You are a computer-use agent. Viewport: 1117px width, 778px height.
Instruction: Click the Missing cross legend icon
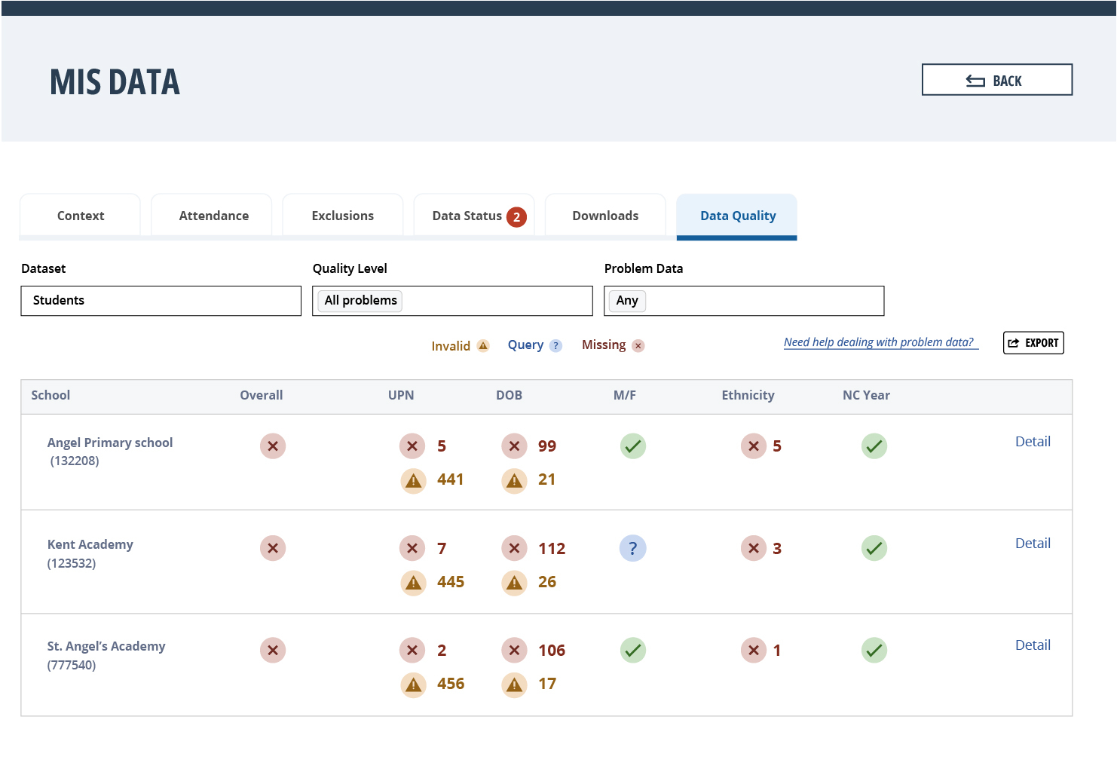pos(638,345)
